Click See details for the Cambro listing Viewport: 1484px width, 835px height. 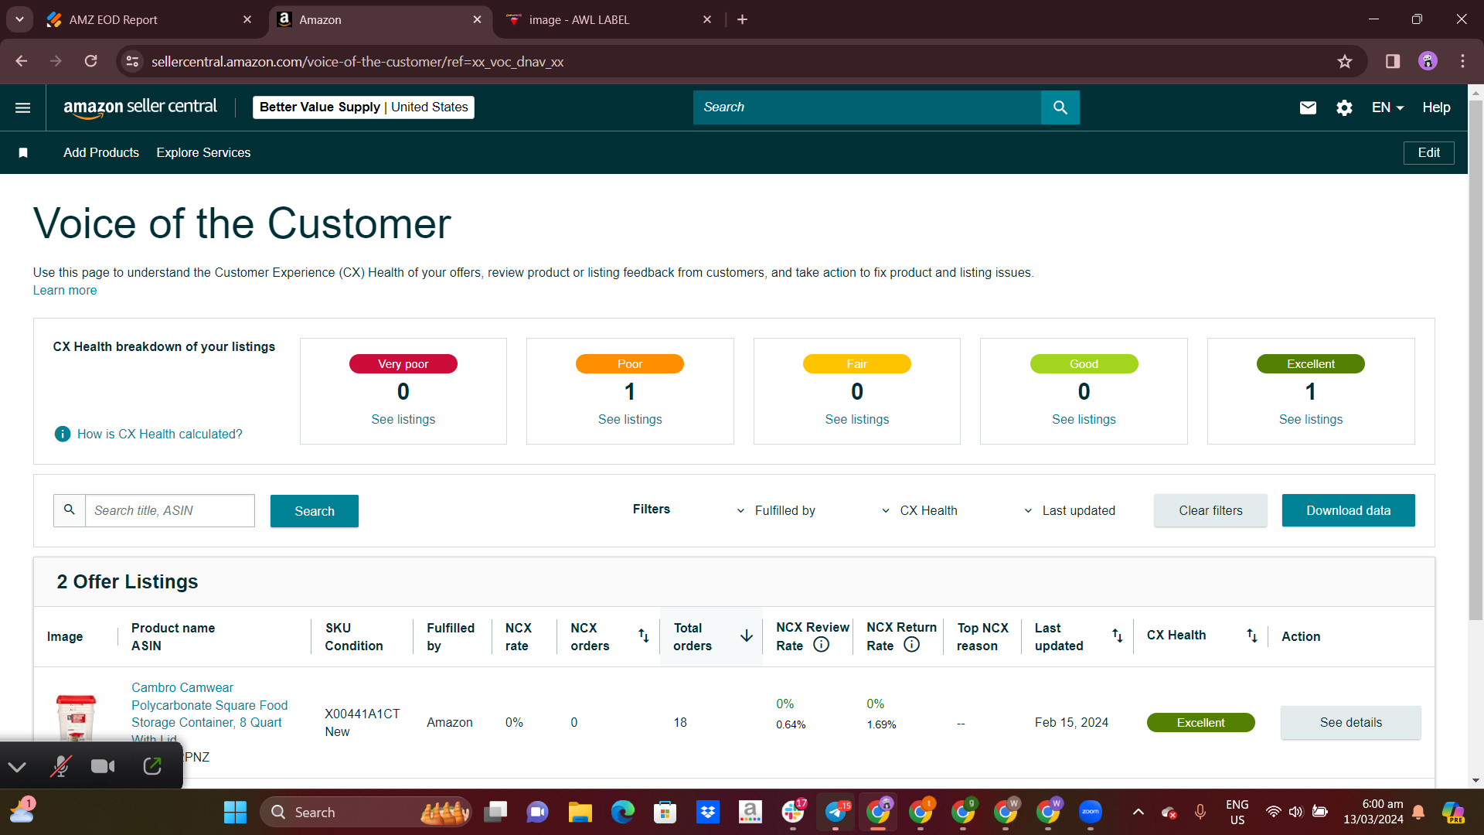(1351, 723)
